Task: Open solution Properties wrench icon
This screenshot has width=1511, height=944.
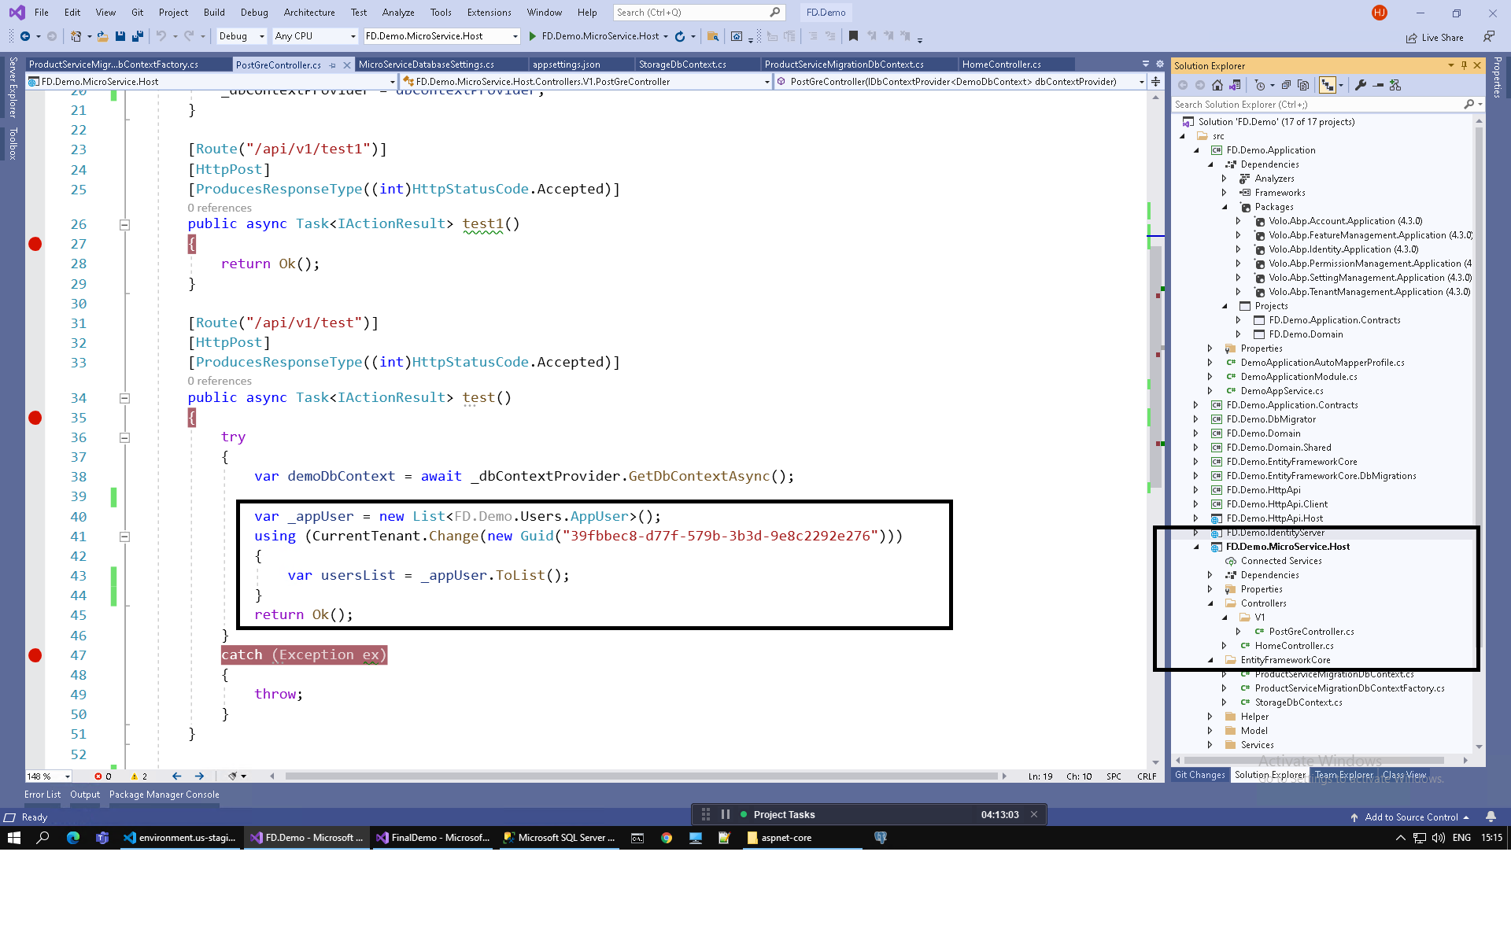Action: pyautogui.click(x=1361, y=85)
